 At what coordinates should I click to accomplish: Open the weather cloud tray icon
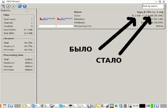tap(112, 106)
